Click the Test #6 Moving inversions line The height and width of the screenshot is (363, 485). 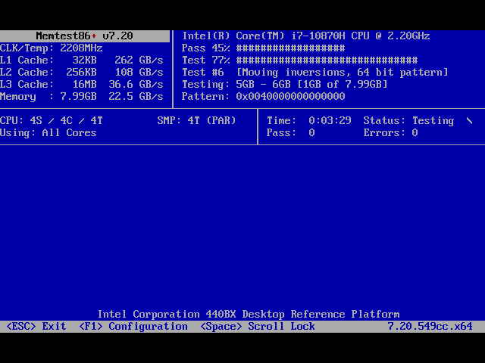click(315, 73)
